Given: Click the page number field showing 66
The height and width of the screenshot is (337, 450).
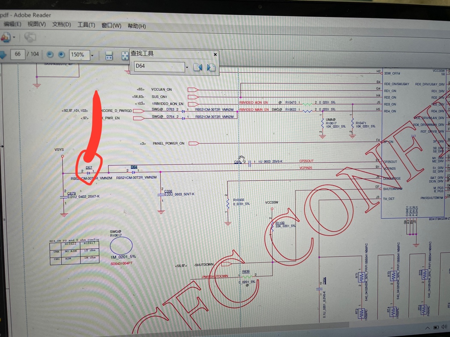Looking at the screenshot, I should 18,54.
